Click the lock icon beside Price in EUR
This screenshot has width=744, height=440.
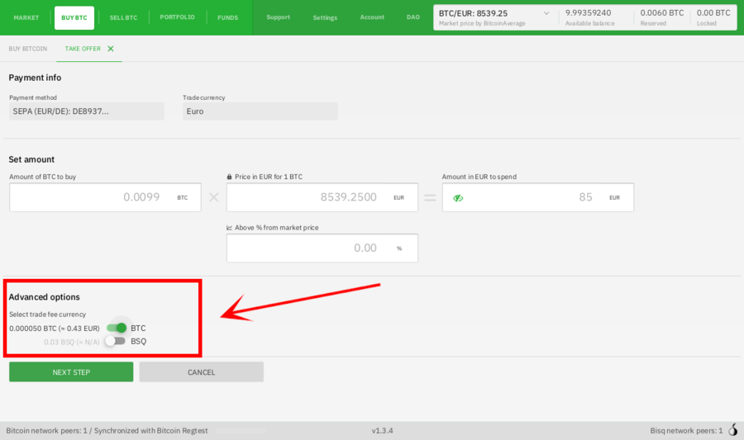pos(229,177)
